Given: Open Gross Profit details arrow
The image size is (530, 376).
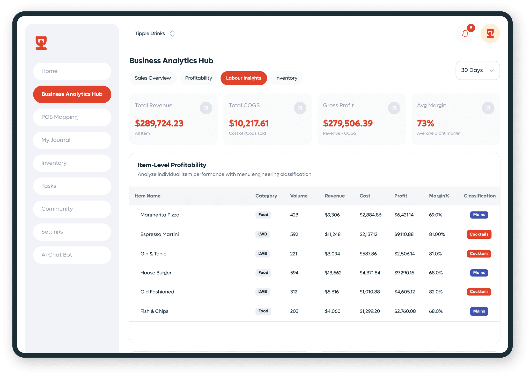Looking at the screenshot, I should coord(394,108).
